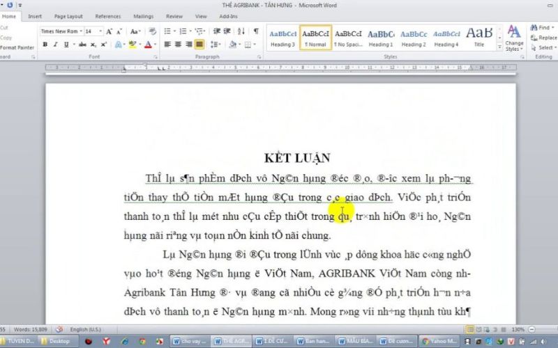Toggle Italic formatting
Screen dimensions: 558x348
click(x=55, y=45)
